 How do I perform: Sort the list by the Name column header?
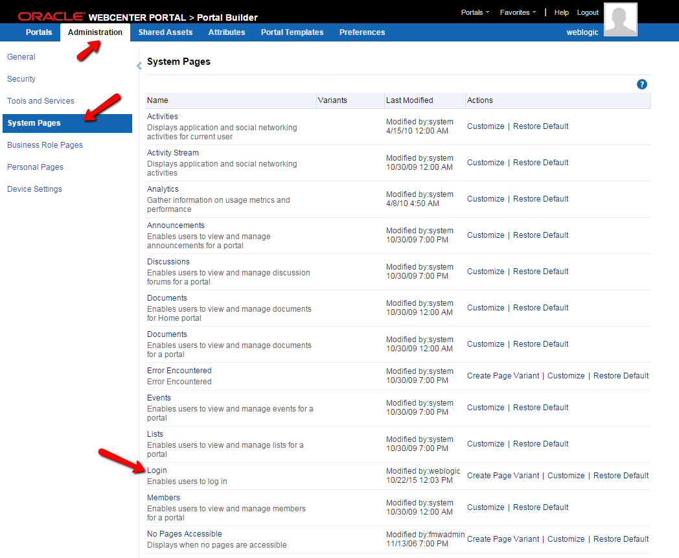[x=157, y=100]
